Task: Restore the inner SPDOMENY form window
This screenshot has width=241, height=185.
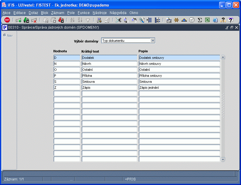Action: (232, 27)
